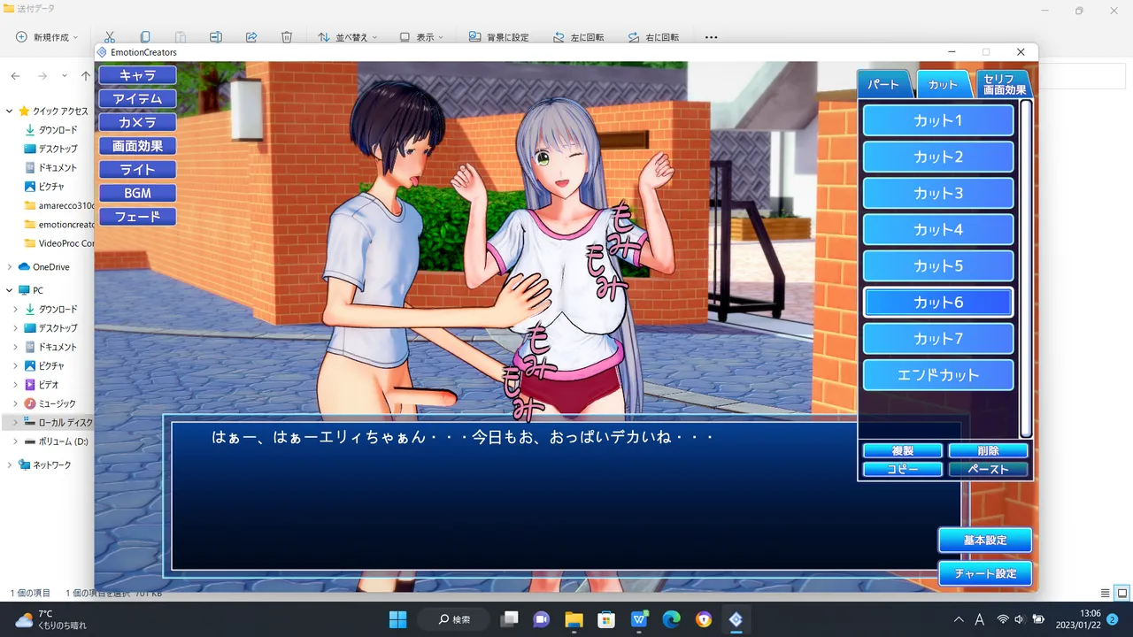This screenshot has width=1133, height=637.
Task: Click the Delete trash icon in Explorer toolbar
Action: tap(287, 37)
